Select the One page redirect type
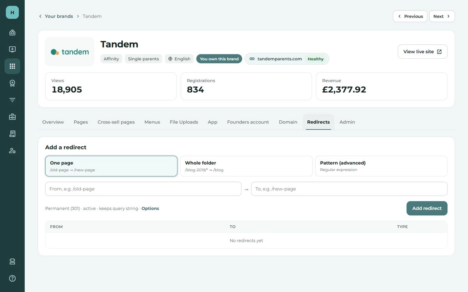468x292 pixels. (x=111, y=166)
